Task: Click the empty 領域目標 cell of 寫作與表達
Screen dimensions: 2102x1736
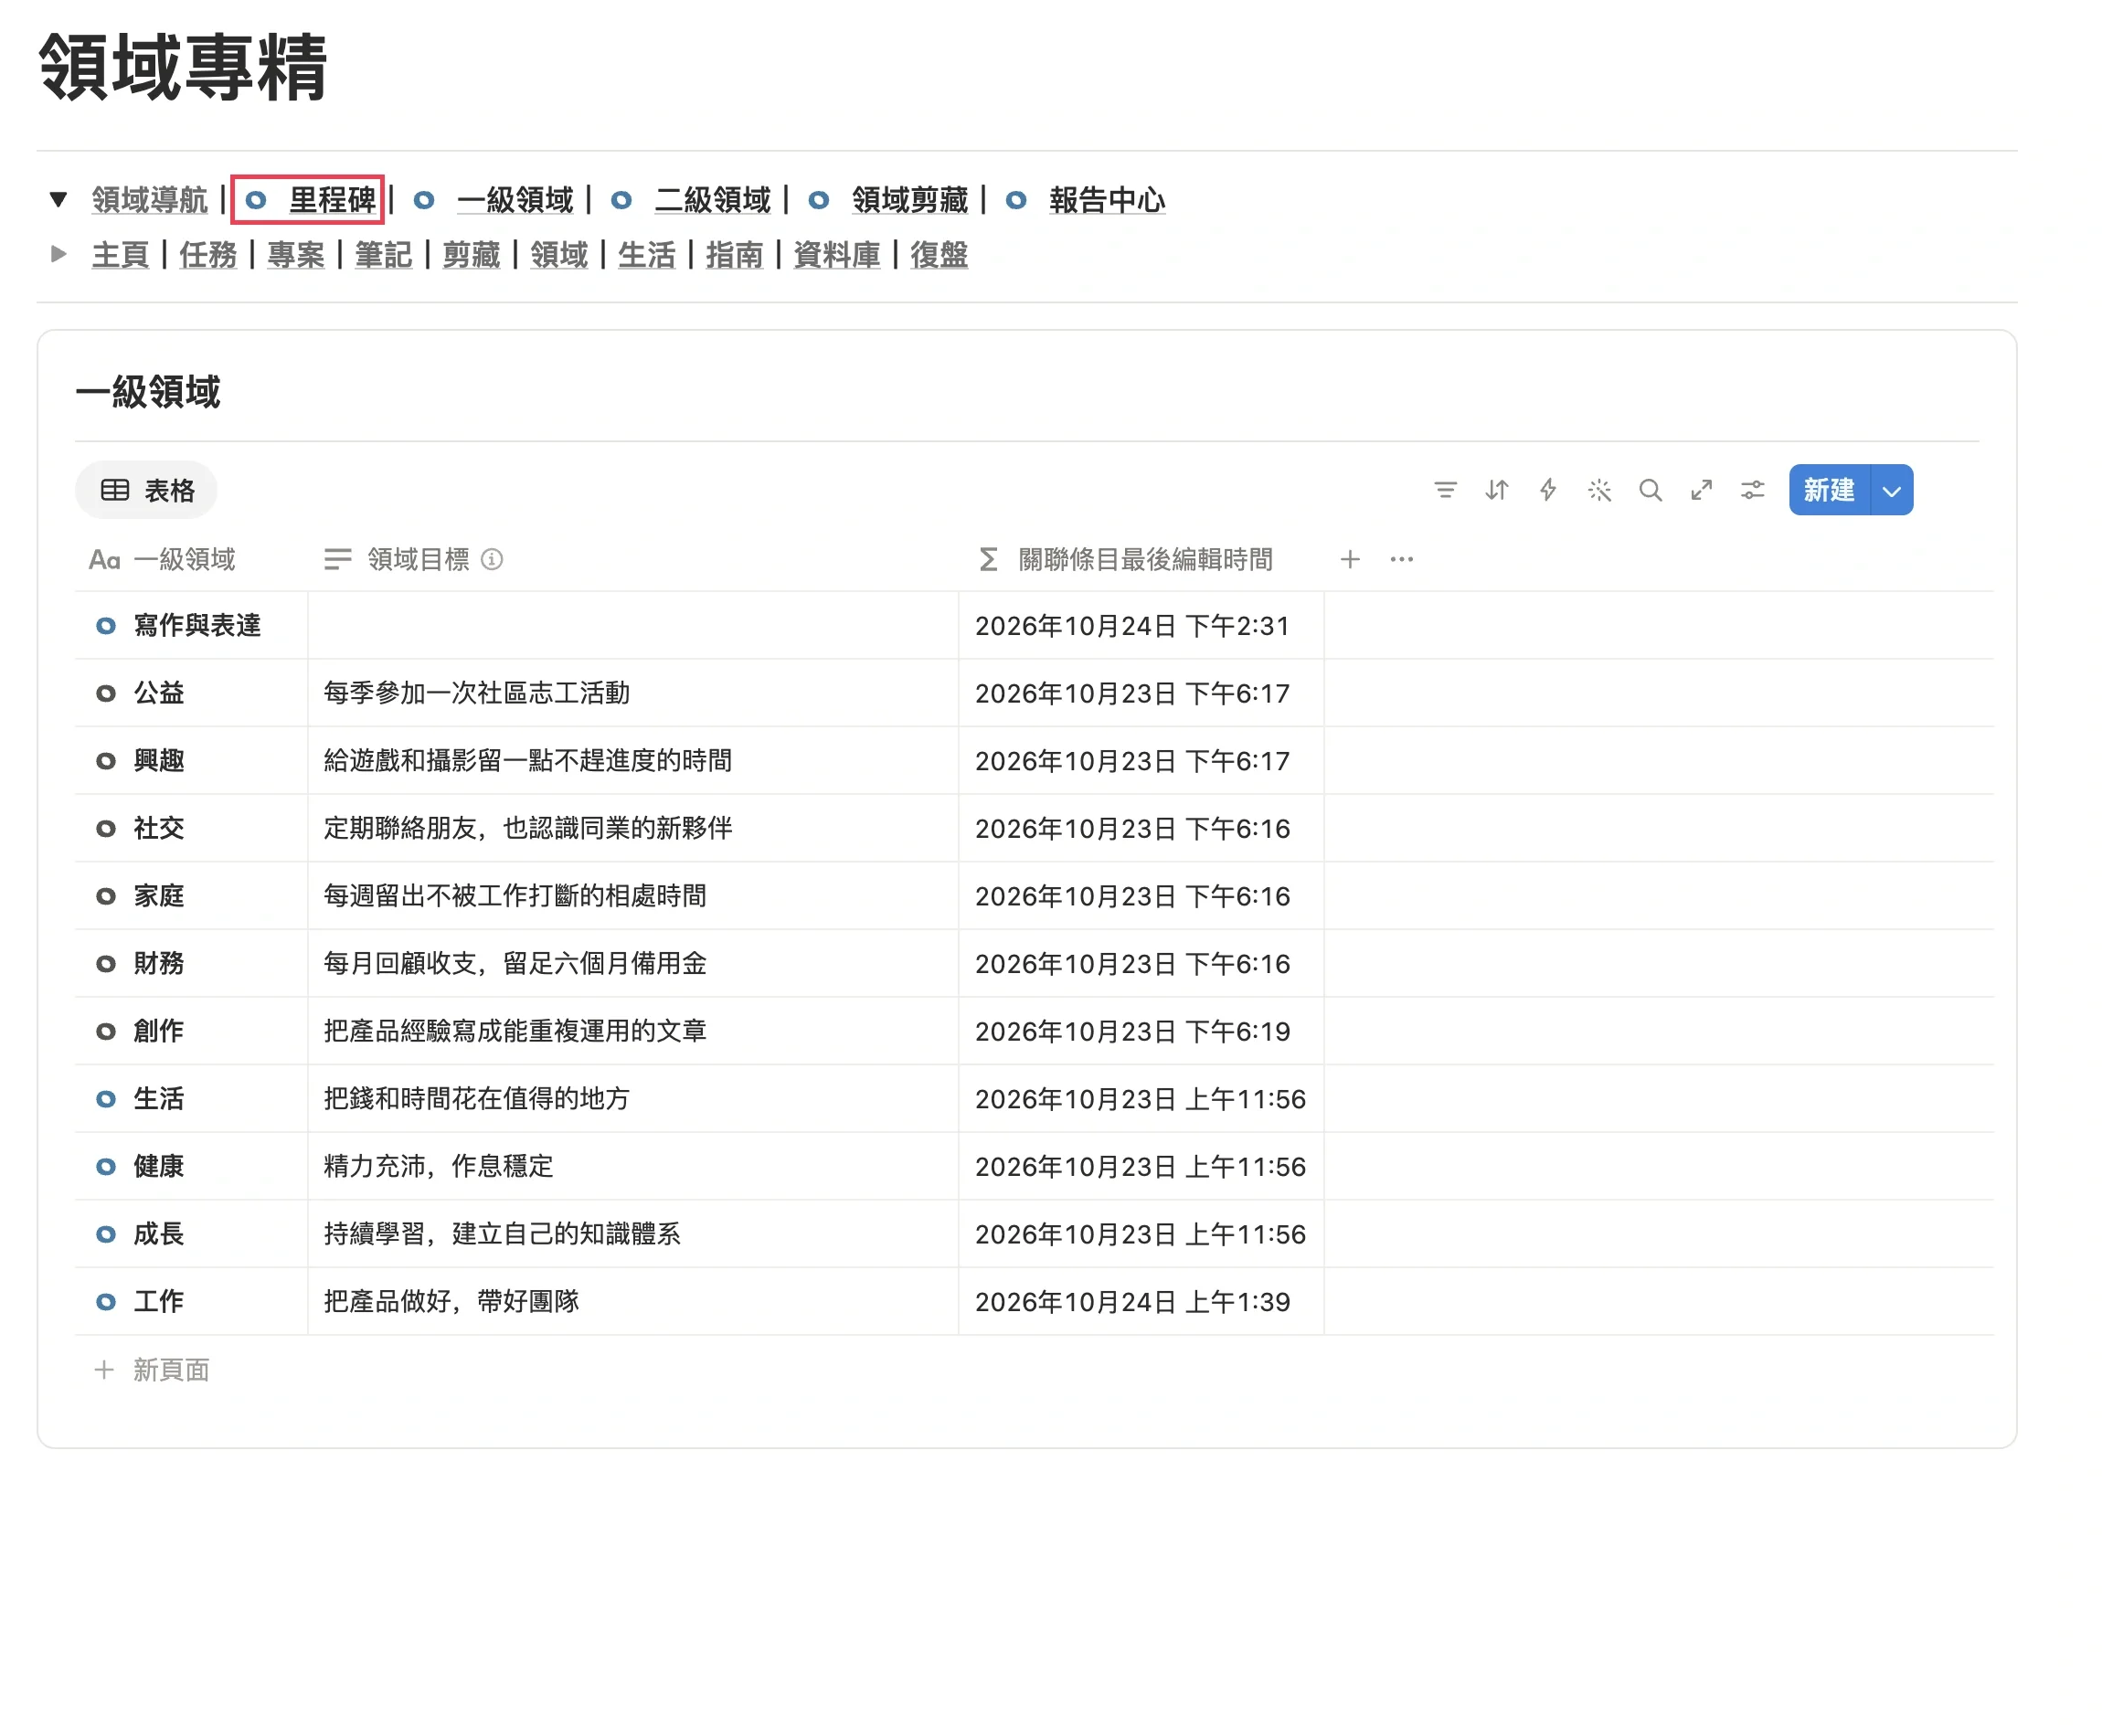Action: (x=633, y=626)
